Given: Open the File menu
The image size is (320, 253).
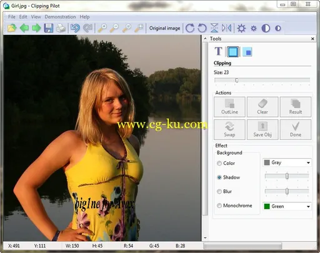Looking at the screenshot, I should point(12,17).
